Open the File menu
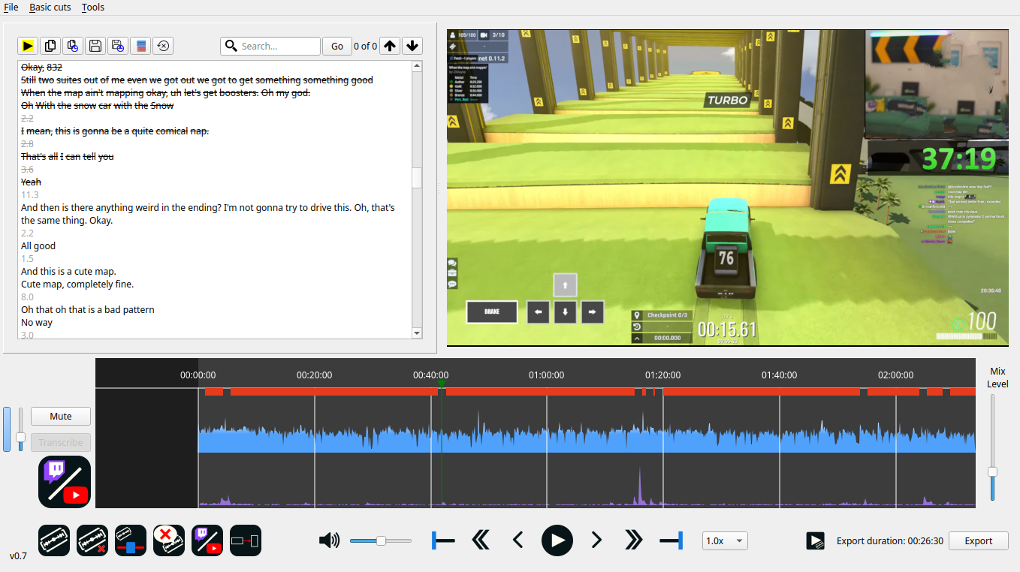The height and width of the screenshot is (572, 1020). coord(11,7)
